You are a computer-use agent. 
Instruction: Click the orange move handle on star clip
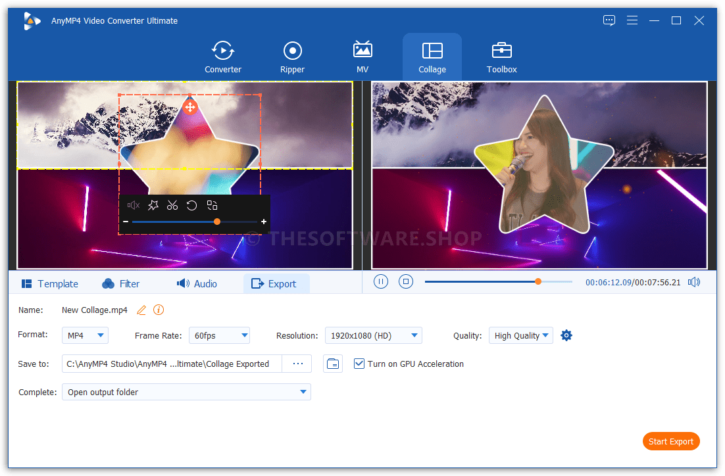pos(189,107)
